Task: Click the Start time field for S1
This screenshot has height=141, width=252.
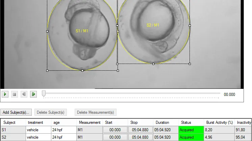Action: (x=115, y=130)
